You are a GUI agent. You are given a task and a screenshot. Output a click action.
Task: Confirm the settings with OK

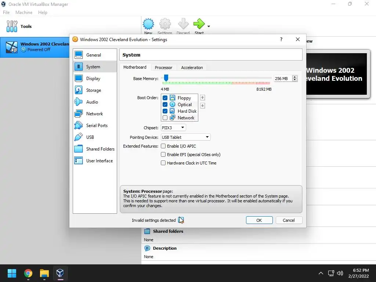pos(259,220)
